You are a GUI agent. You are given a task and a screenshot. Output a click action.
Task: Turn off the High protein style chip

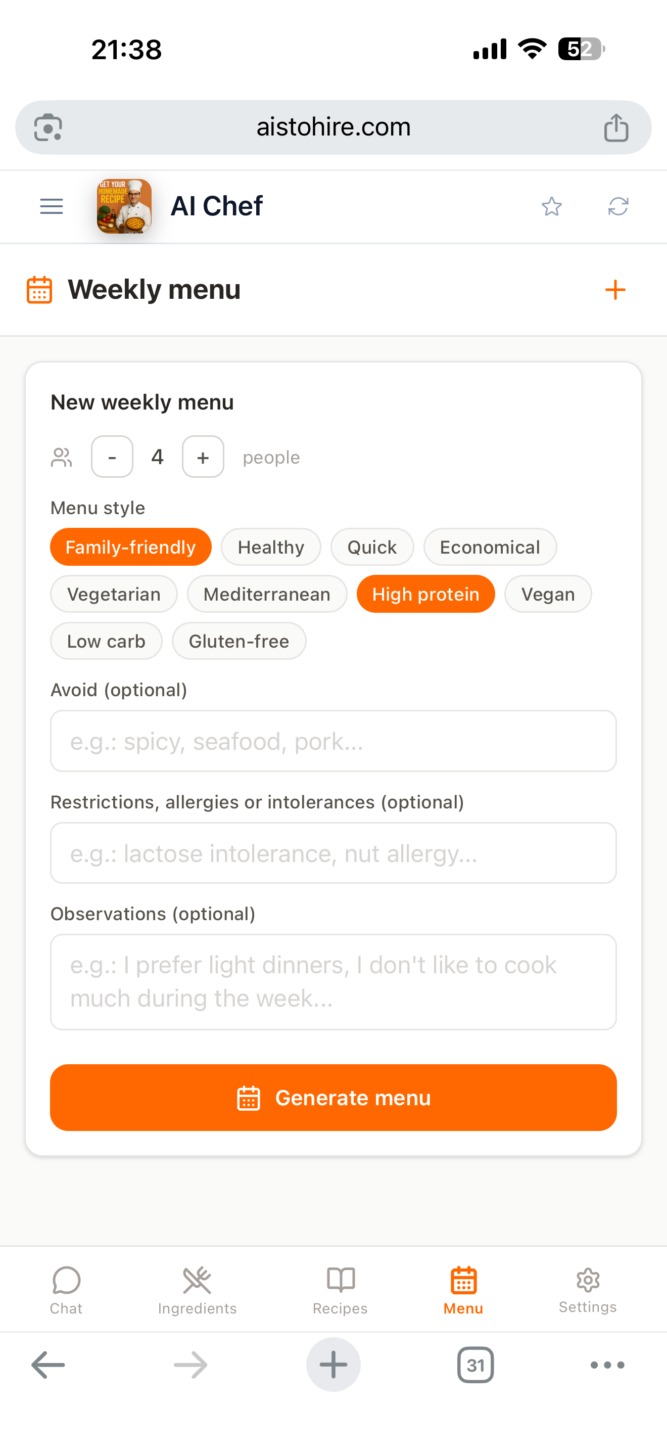coord(426,594)
